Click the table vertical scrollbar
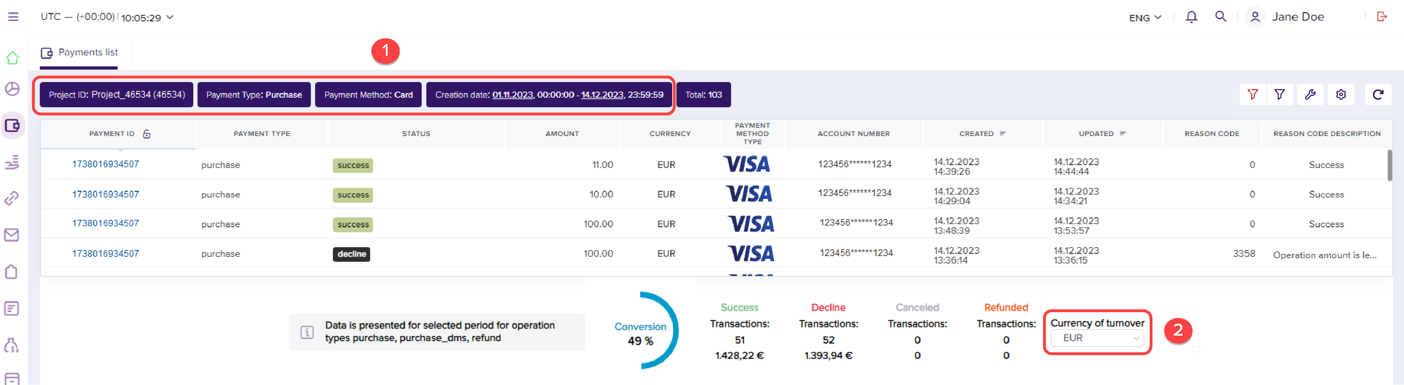1404x385 pixels. coord(1389,165)
